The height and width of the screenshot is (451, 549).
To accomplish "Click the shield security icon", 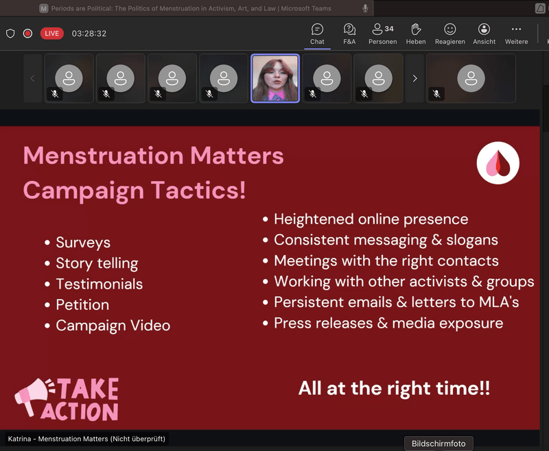I will 10,34.
